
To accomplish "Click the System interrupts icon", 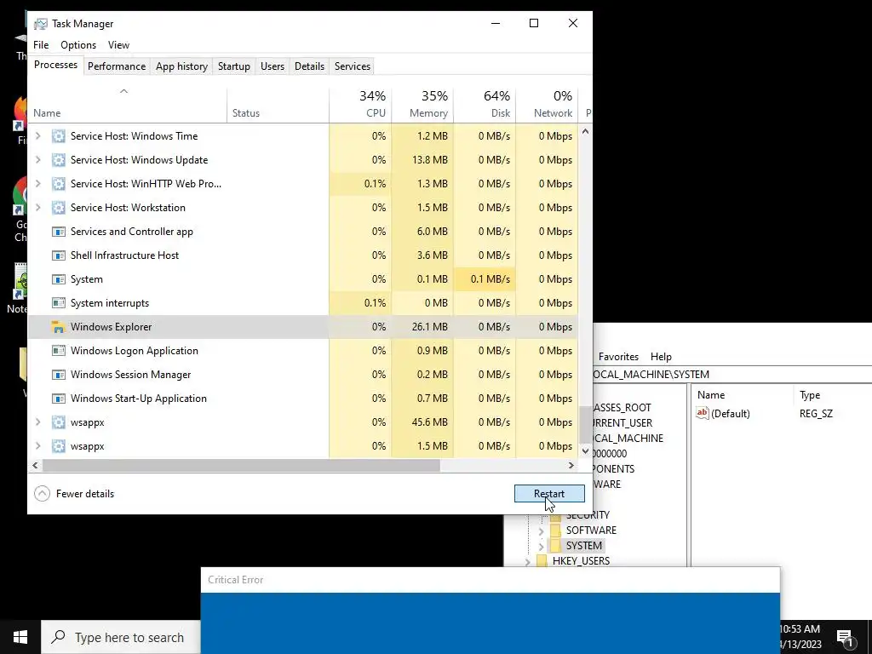I will 59,304.
